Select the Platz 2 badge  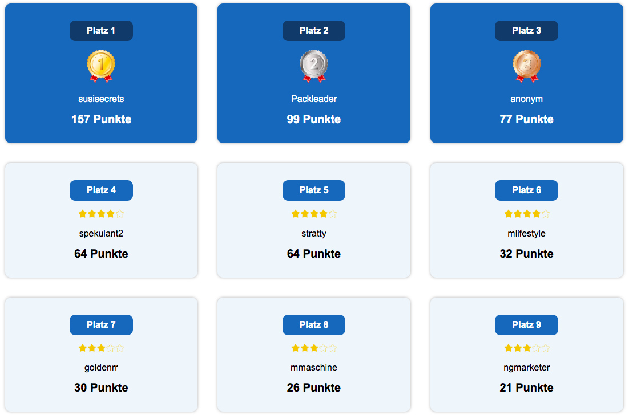coord(314,31)
